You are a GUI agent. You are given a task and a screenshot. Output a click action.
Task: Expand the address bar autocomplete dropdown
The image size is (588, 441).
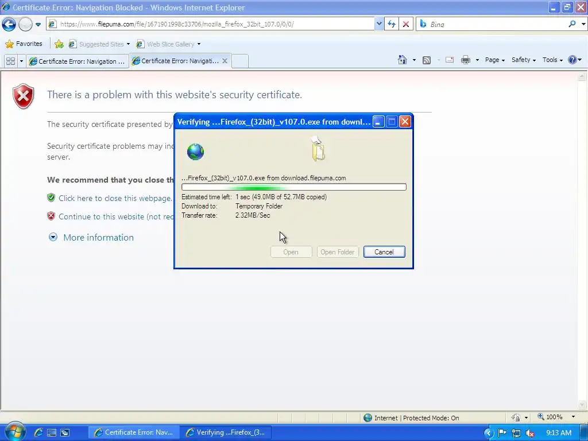379,24
